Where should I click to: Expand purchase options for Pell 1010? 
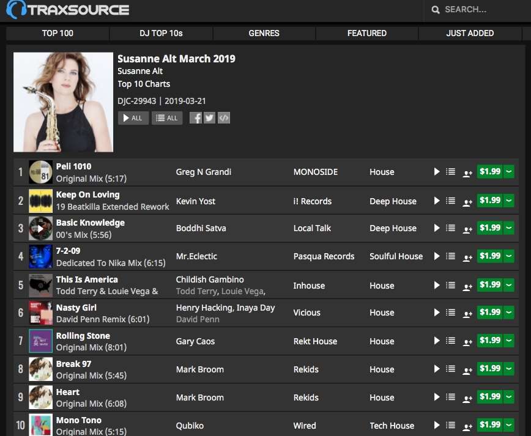pos(508,171)
